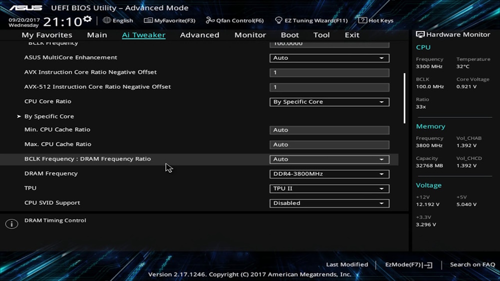This screenshot has height=281, width=500.
Task: Select Max. CPU Cache Ratio label
Action: pos(57,144)
